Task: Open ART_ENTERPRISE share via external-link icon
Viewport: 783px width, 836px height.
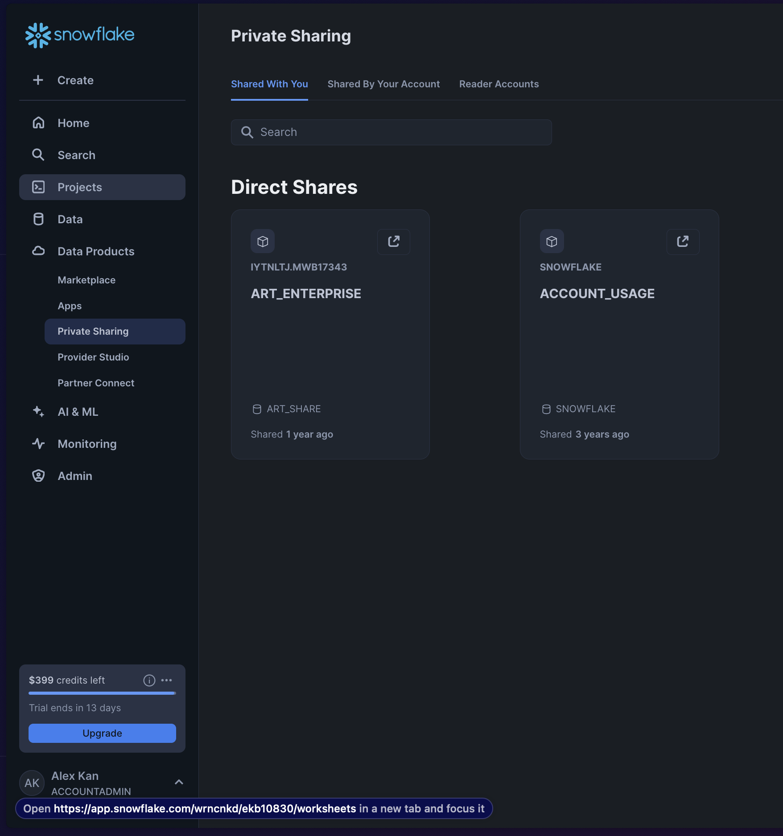Action: [394, 242]
